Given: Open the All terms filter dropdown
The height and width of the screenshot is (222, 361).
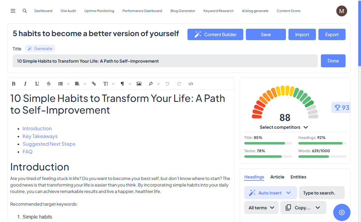Looking at the screenshot, I should tap(261, 208).
